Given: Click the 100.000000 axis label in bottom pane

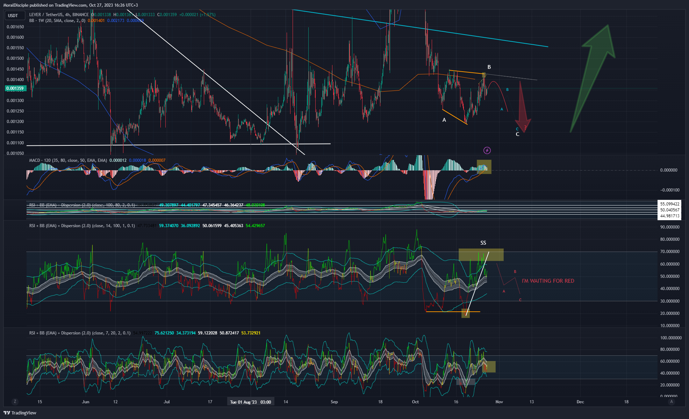Looking at the screenshot, I should point(671,338).
